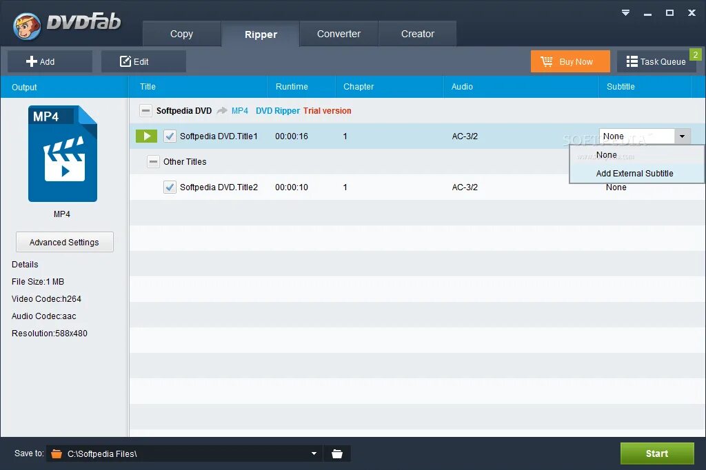Open Advanced Settings
706x470 pixels.
click(x=64, y=242)
